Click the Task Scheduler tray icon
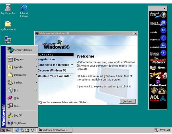172x134 pixels. coord(157,130)
